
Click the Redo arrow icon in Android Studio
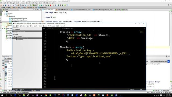coord(11,5)
